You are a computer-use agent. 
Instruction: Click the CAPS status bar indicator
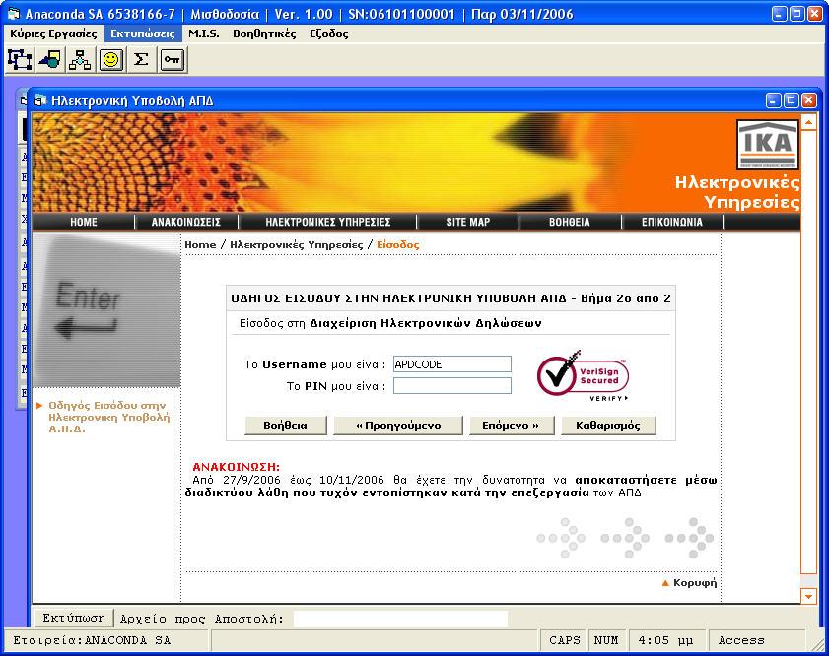(x=564, y=640)
